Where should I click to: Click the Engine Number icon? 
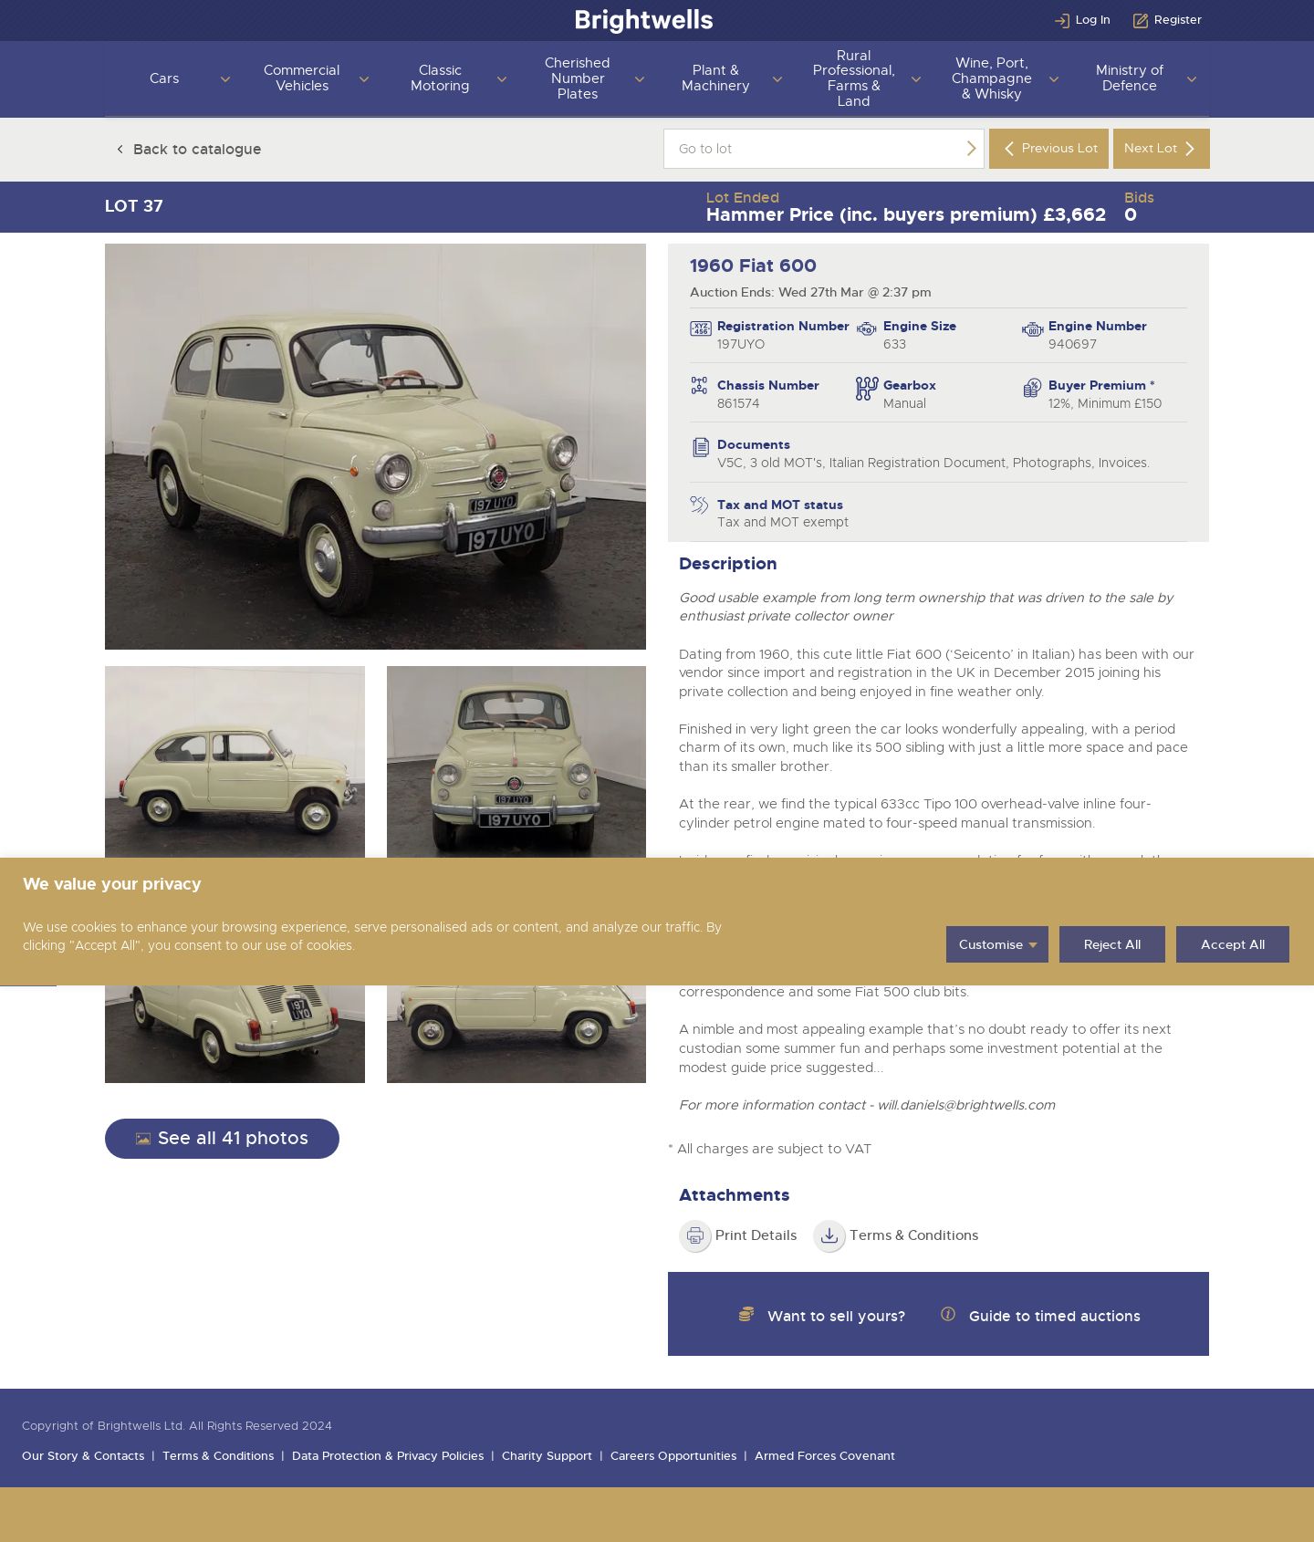click(x=1032, y=329)
